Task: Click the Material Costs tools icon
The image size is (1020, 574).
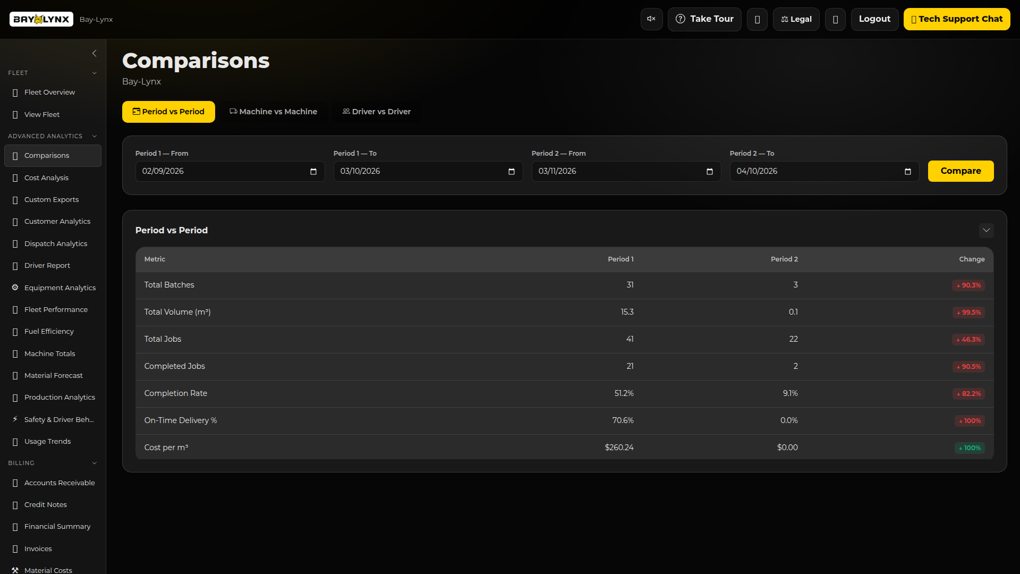Action: [15, 570]
